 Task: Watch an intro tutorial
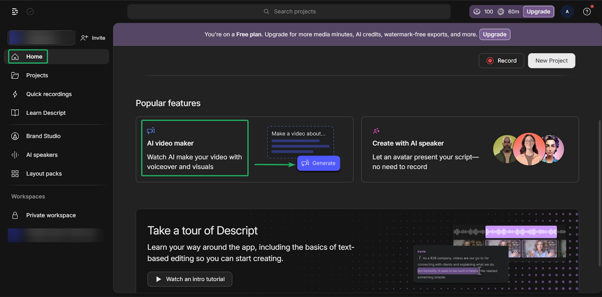click(190, 279)
